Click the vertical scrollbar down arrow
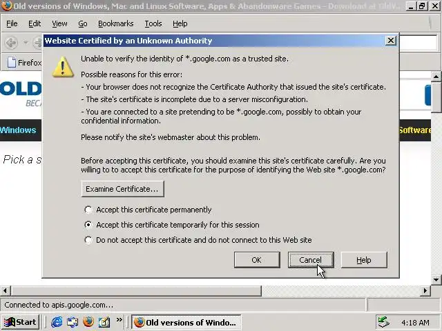 click(436, 279)
